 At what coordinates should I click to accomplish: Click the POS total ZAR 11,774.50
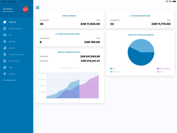point(161,24)
